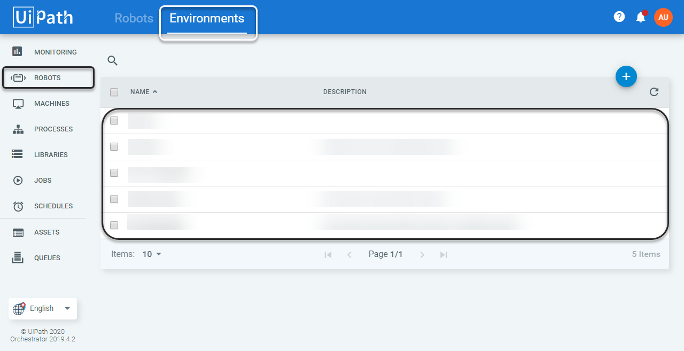Open MONITORING in the sidebar
Viewport: 684px width, 351px height.
[x=56, y=52]
